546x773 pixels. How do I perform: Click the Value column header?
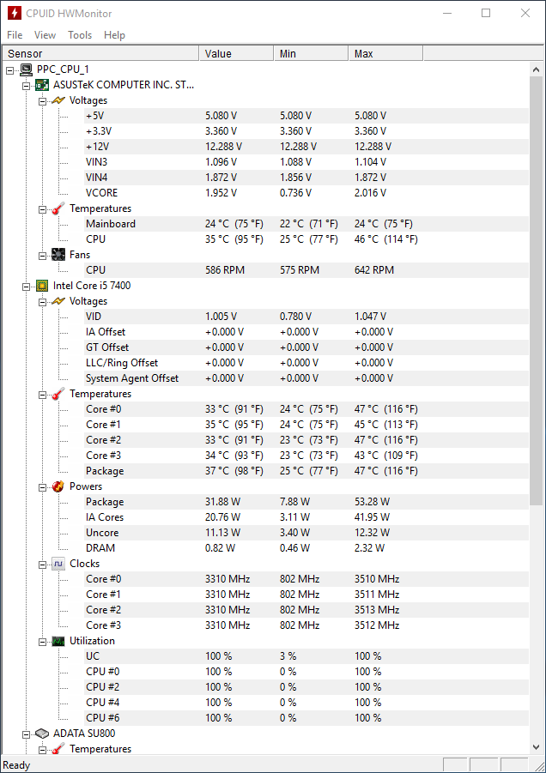pos(236,53)
